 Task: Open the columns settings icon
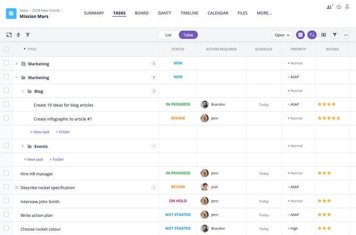click(x=324, y=35)
